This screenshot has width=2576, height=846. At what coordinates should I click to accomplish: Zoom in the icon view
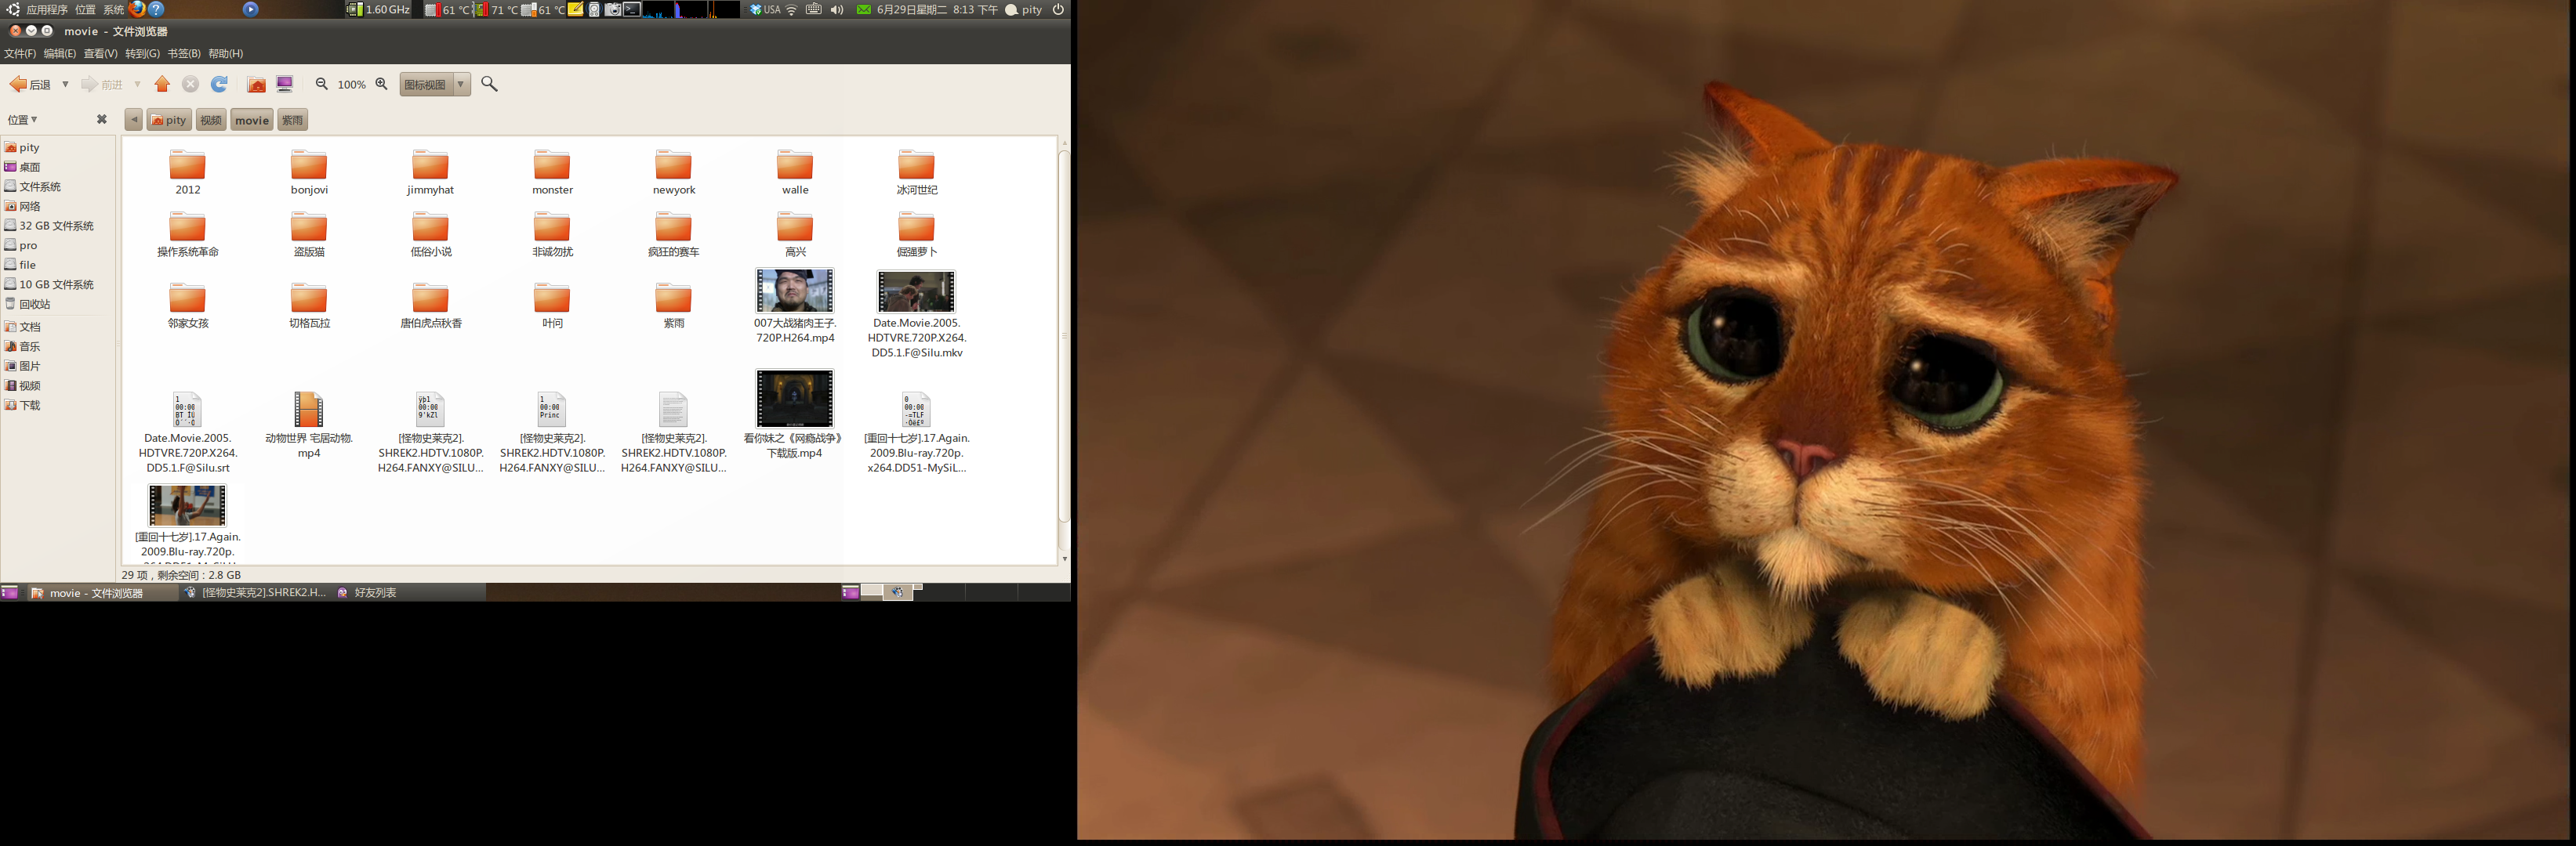point(381,85)
